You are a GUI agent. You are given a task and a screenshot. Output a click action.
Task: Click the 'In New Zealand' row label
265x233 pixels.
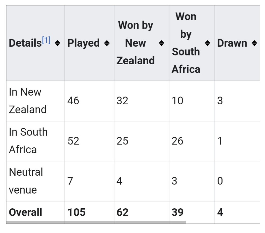[27, 101]
